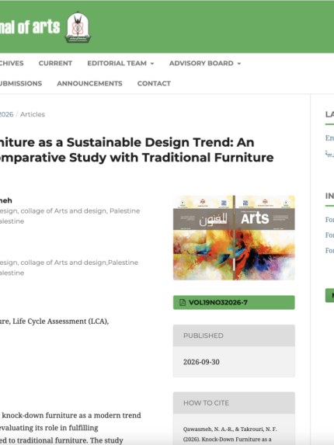Click the Qawasmeh citation text
Image resolution: width=334 pixels, height=445 pixels.
coord(230,434)
